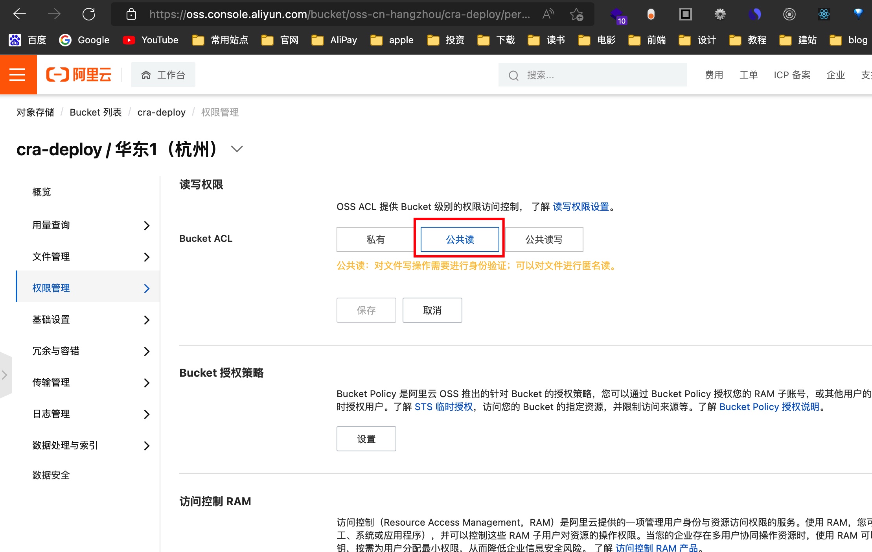Go to Bucket 列表 breadcrumb

point(96,112)
